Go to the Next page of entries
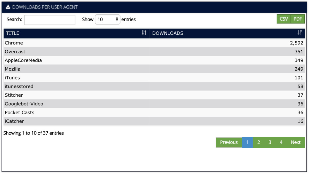The image size is (309, 174). pos(296,142)
